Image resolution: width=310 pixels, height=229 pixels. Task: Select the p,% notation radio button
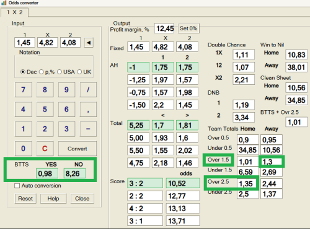point(42,72)
